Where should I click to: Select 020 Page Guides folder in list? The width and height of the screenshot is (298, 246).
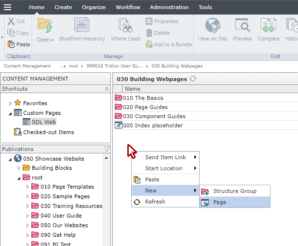145,107
